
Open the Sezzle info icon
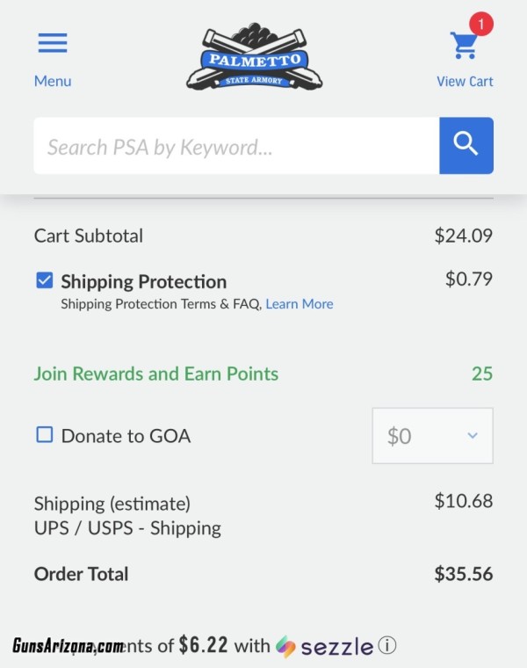pyautogui.click(x=387, y=645)
